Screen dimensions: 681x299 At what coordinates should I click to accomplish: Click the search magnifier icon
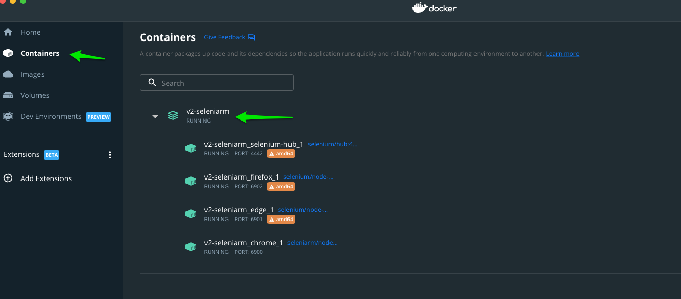[152, 83]
